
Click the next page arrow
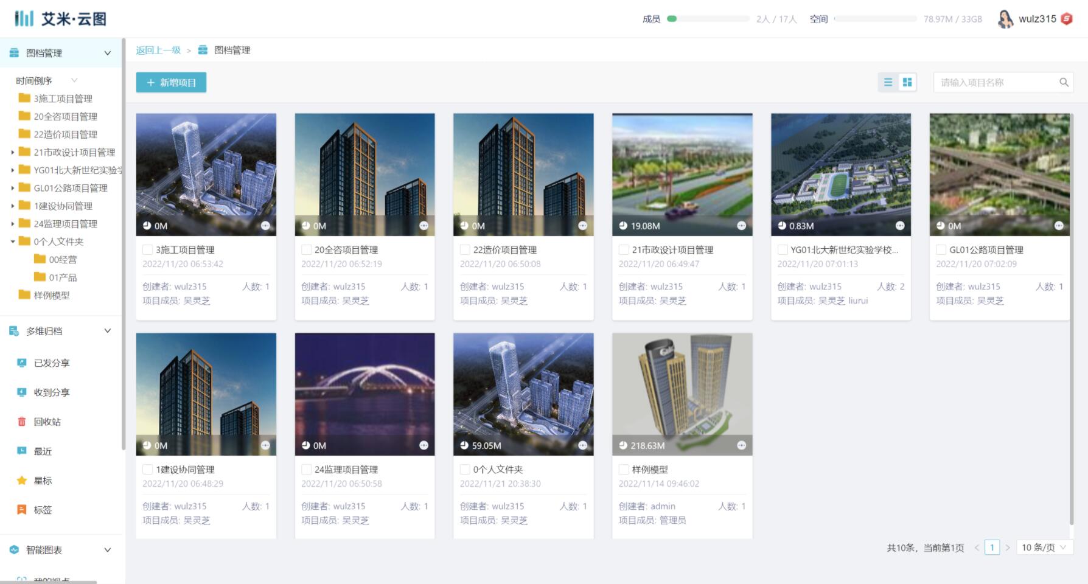point(1007,547)
